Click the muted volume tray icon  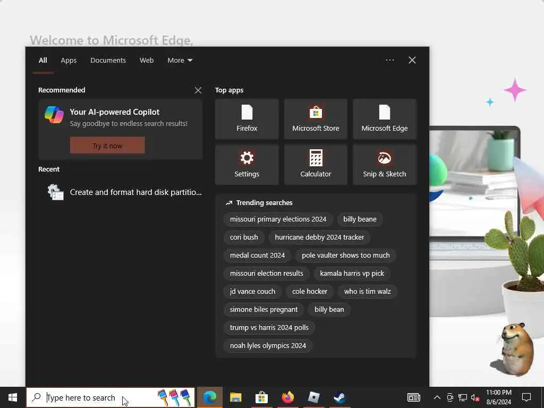tap(475, 397)
